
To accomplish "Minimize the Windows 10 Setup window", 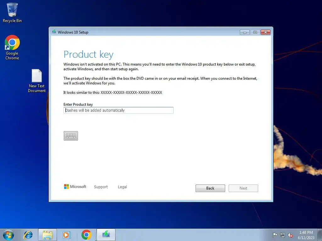I will [x=245, y=32].
